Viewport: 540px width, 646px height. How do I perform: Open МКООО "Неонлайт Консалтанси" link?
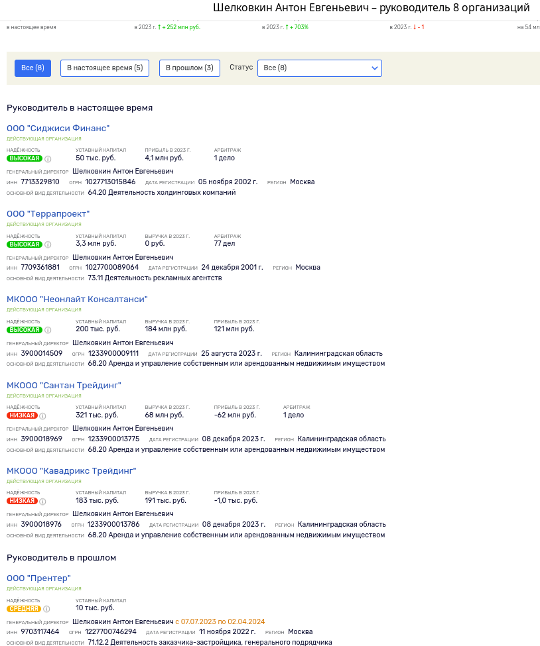(77, 299)
